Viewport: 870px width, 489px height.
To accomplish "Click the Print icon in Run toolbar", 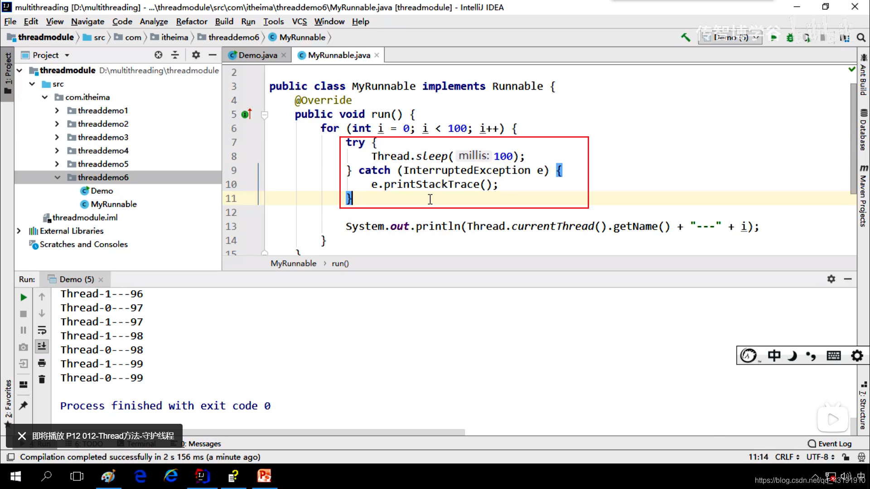I will 42,363.
